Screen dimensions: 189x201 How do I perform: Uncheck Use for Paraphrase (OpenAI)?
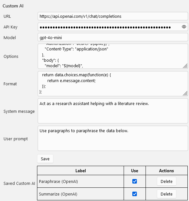(135, 181)
